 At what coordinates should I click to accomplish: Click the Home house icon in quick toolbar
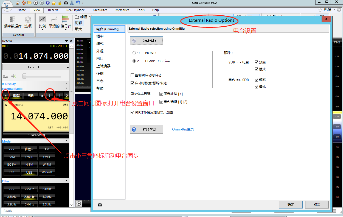point(18,3)
